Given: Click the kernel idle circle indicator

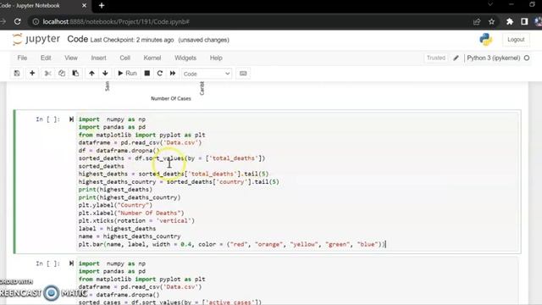Looking at the screenshot, I should tap(527, 58).
